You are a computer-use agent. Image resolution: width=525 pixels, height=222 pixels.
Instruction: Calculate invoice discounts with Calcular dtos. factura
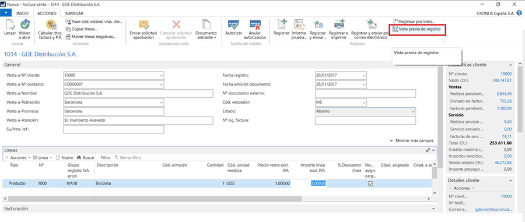[x=50, y=29]
